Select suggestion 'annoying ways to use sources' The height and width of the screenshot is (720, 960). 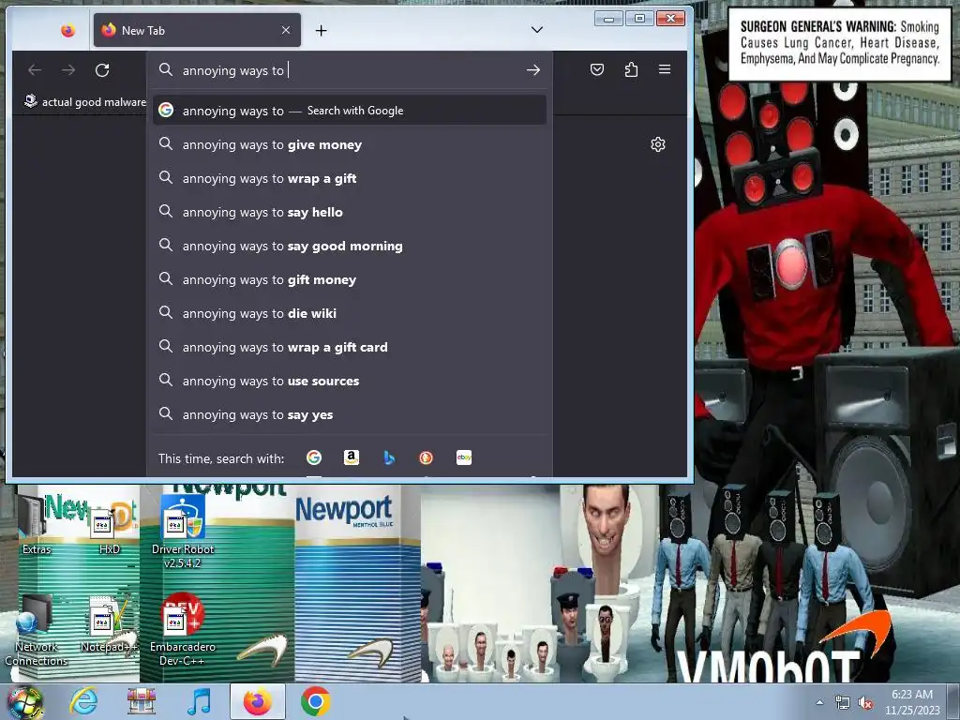(x=349, y=381)
